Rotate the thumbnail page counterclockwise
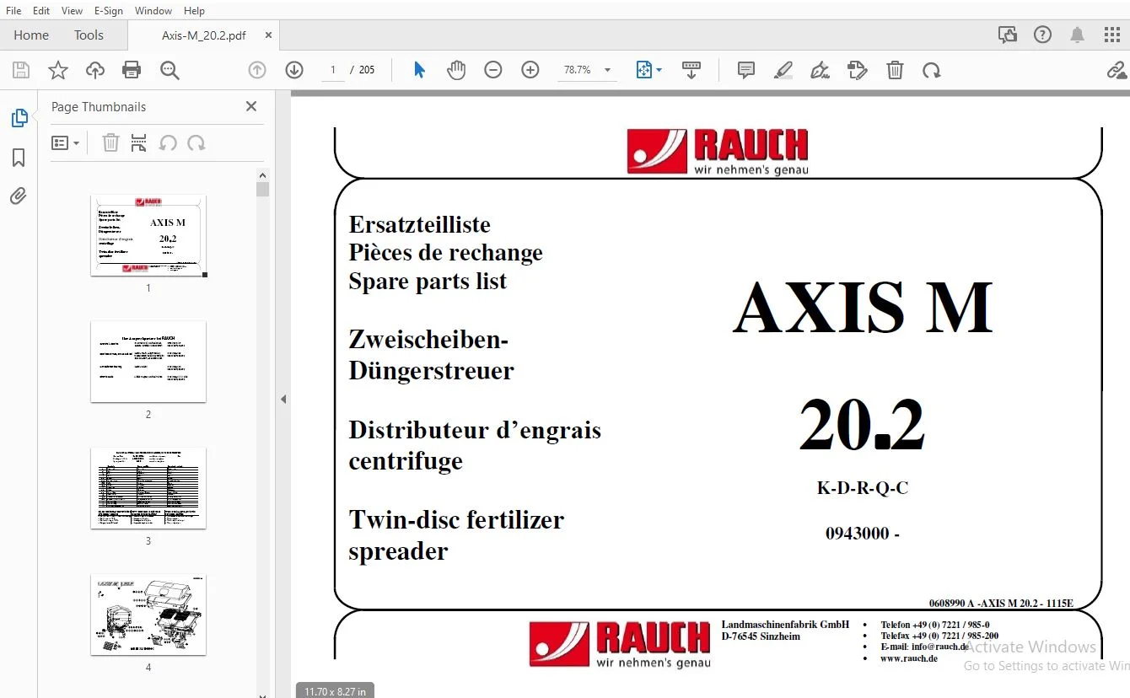 [168, 143]
